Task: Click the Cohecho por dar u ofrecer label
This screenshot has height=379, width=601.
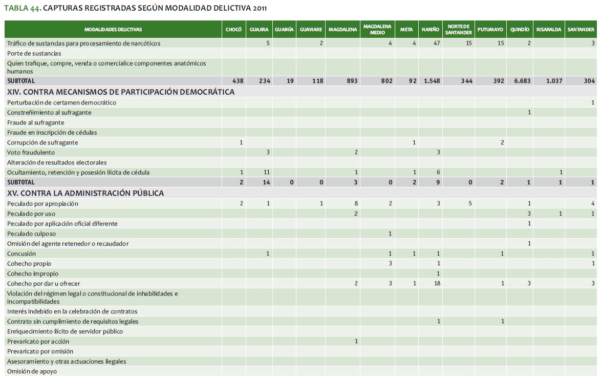Action: [x=44, y=283]
